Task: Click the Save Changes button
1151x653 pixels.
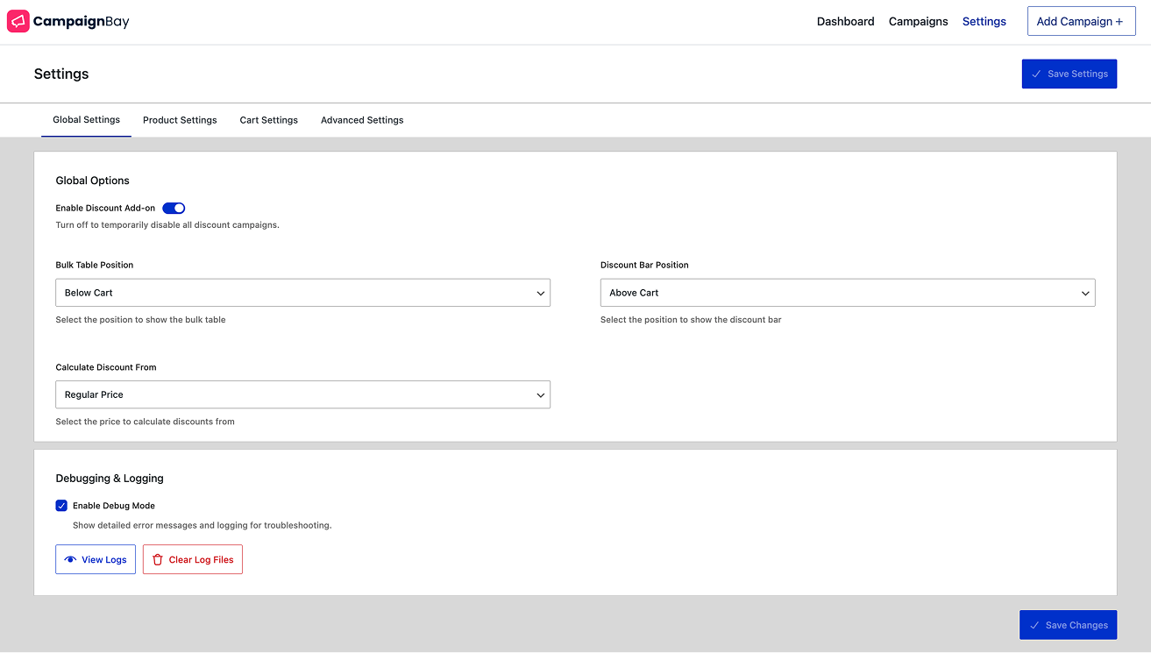Action: (x=1068, y=624)
